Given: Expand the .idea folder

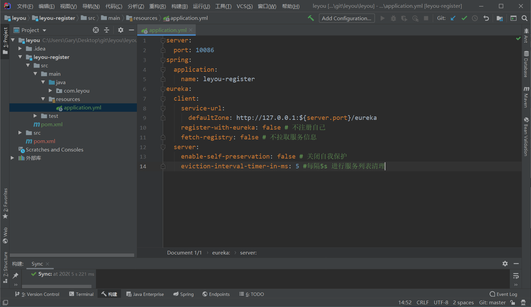Looking at the screenshot, I should point(20,48).
